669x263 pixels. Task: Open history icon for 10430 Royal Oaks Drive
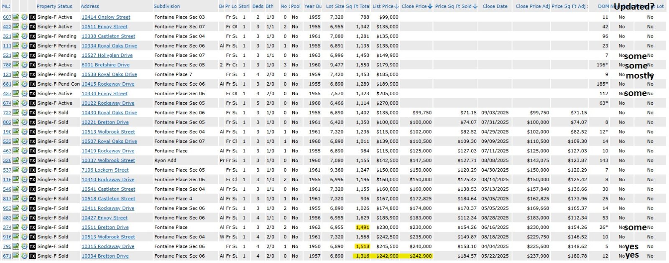pyautogui.click(x=24, y=113)
